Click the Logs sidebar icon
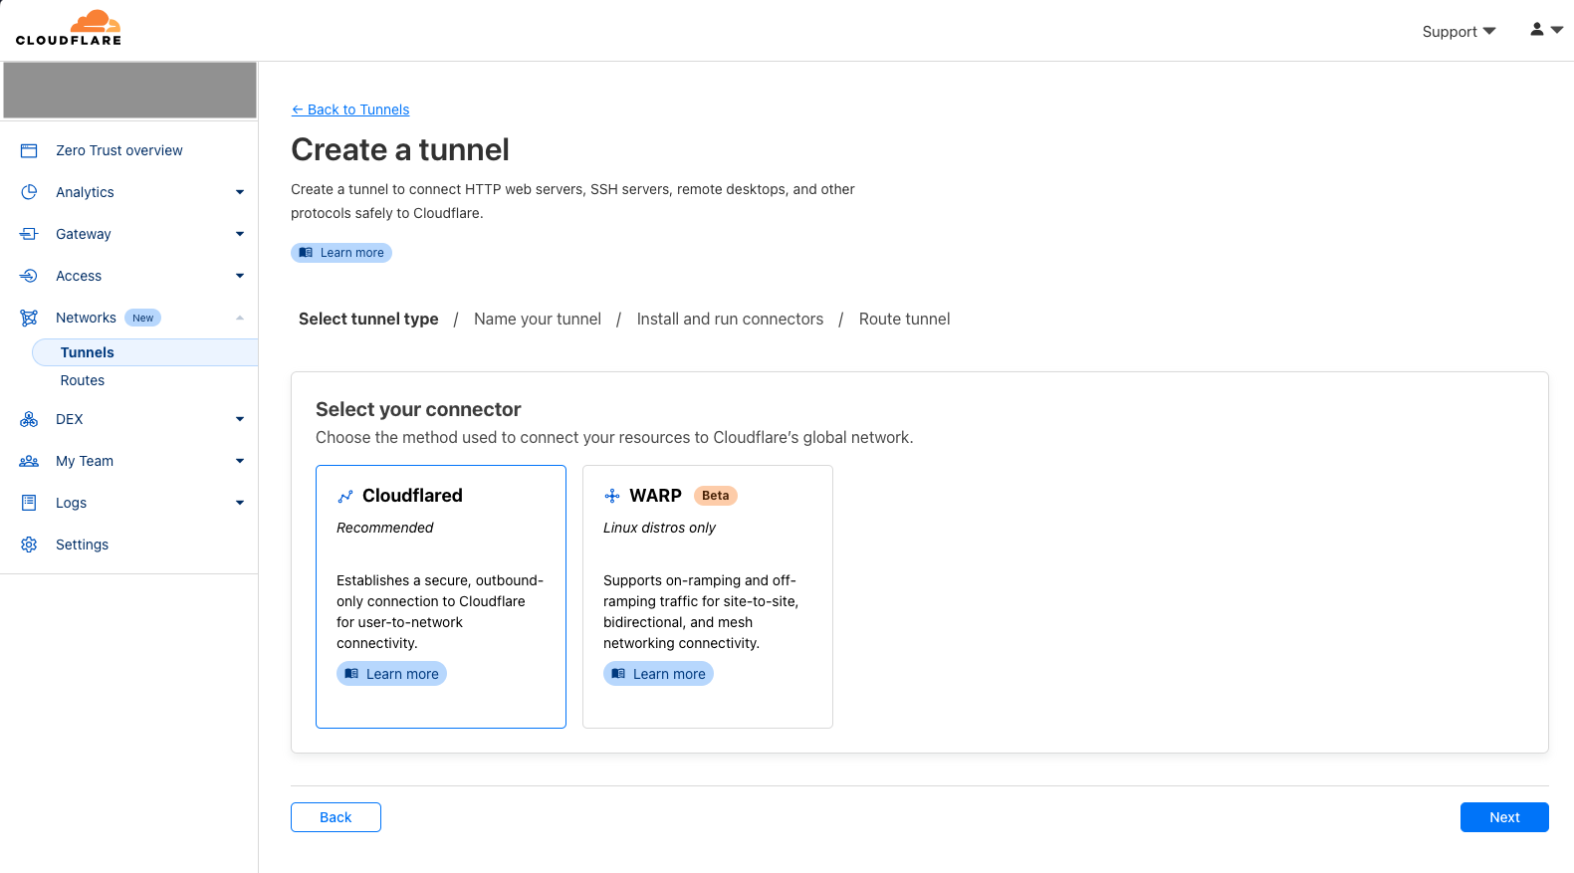The height and width of the screenshot is (873, 1574). point(29,503)
